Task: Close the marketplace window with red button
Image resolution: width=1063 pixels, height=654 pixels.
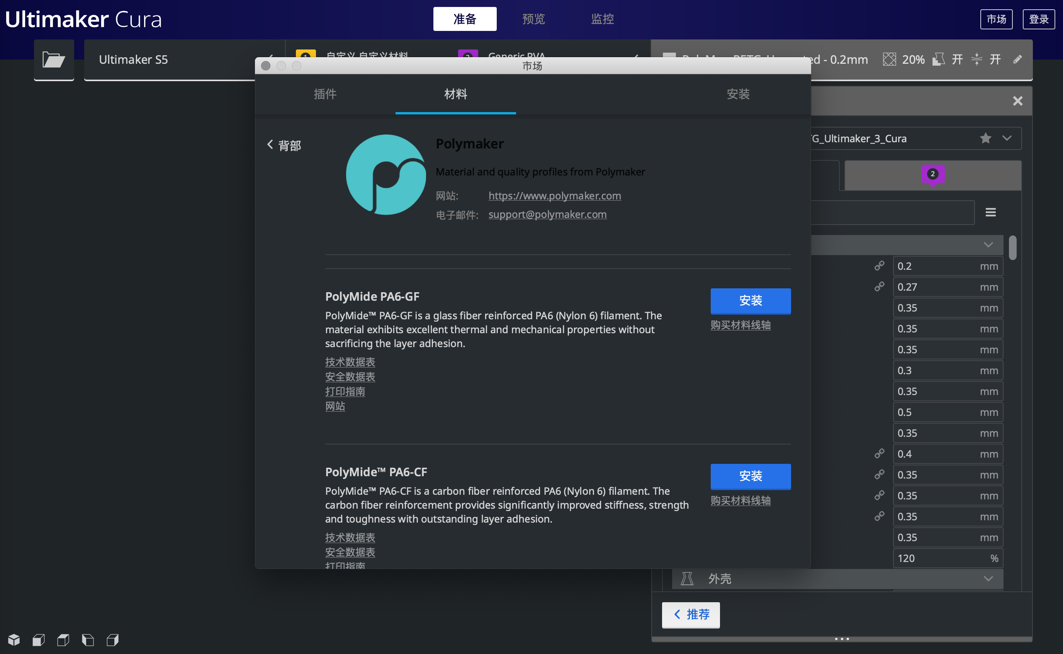Action: coord(266,66)
